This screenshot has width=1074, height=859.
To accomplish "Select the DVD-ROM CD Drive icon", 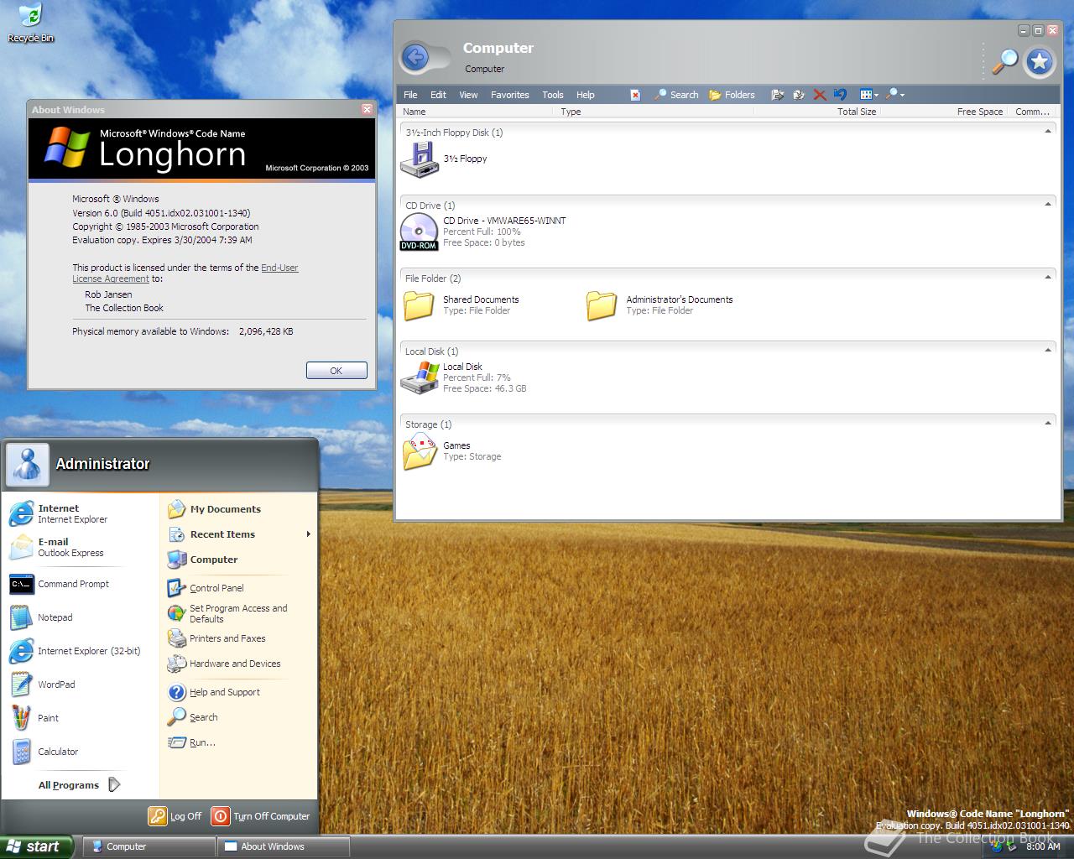I will click(x=419, y=232).
